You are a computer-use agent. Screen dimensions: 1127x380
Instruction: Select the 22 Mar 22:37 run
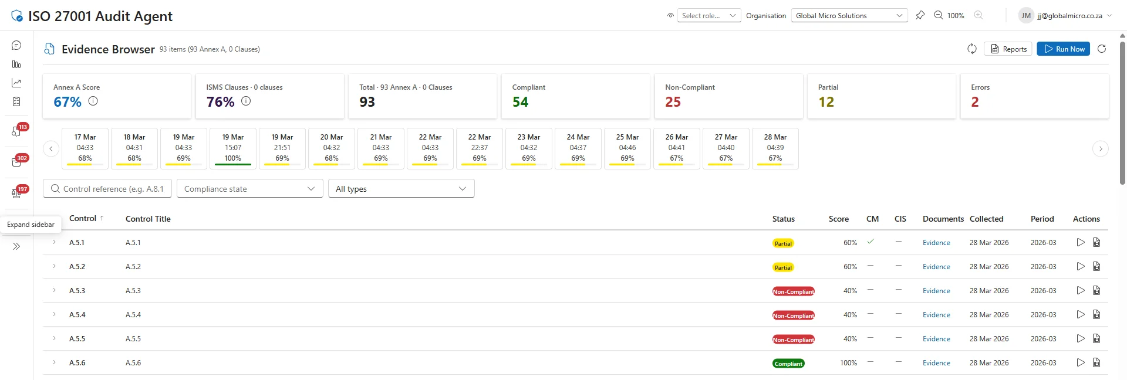click(x=480, y=148)
